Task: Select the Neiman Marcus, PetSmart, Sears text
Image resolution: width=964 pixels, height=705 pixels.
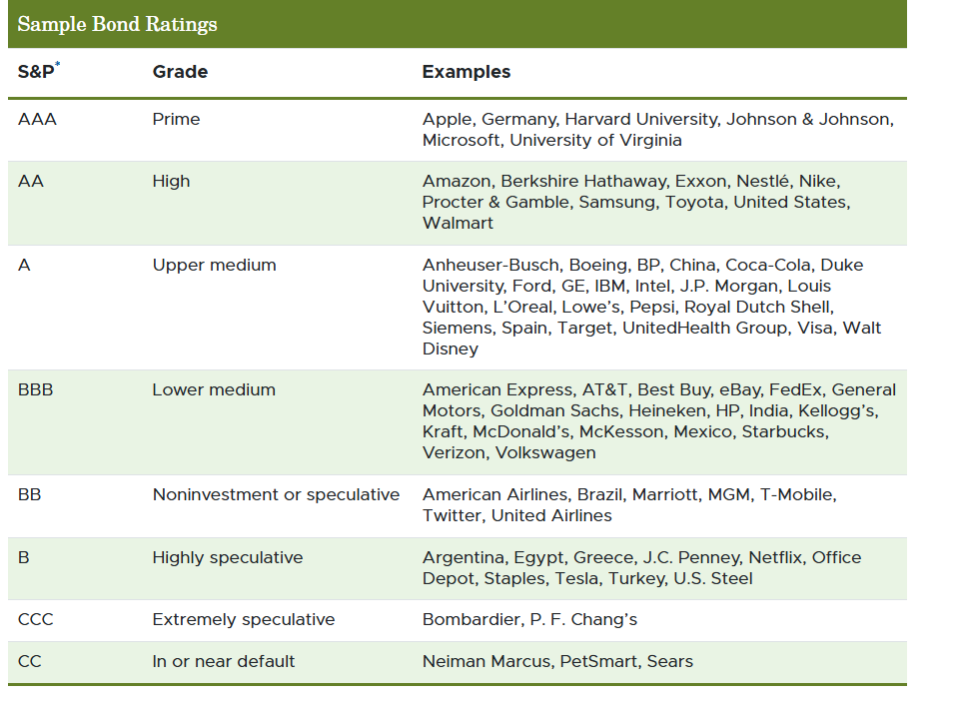Action: point(556,661)
